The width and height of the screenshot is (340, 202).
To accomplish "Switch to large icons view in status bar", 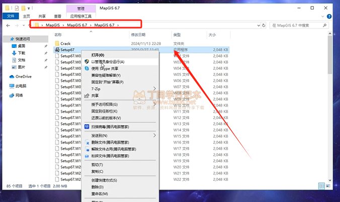I will point(328,186).
